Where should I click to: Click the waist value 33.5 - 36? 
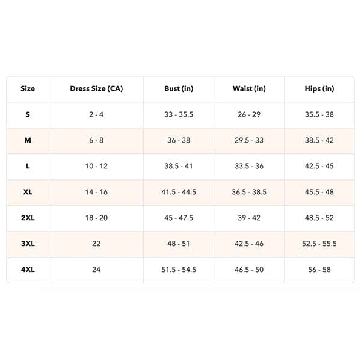point(248,166)
